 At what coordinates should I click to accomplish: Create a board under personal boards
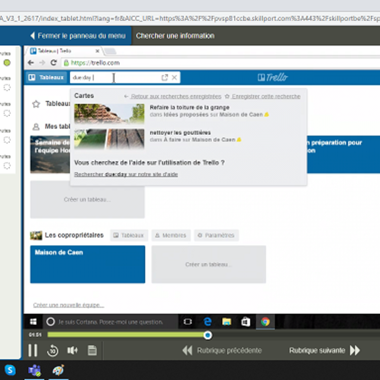pyautogui.click(x=87, y=199)
